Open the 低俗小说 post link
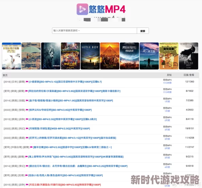This screenshot has width=202, height=188. 65,175
